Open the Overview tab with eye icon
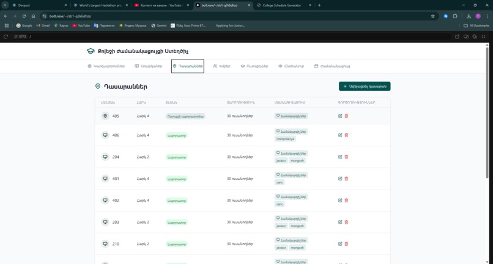The width and height of the screenshot is (493, 264). [291, 66]
